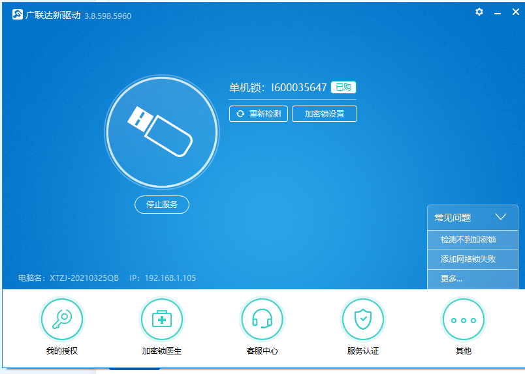
Task: Open 添加网络锁失败 help entry
Action: [472, 259]
